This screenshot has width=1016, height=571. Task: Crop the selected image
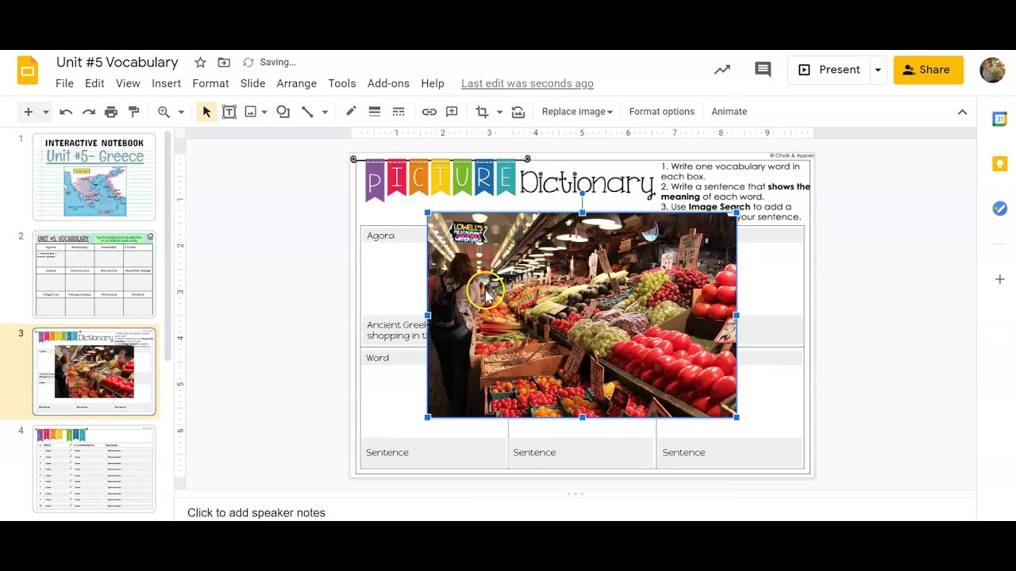pos(482,112)
